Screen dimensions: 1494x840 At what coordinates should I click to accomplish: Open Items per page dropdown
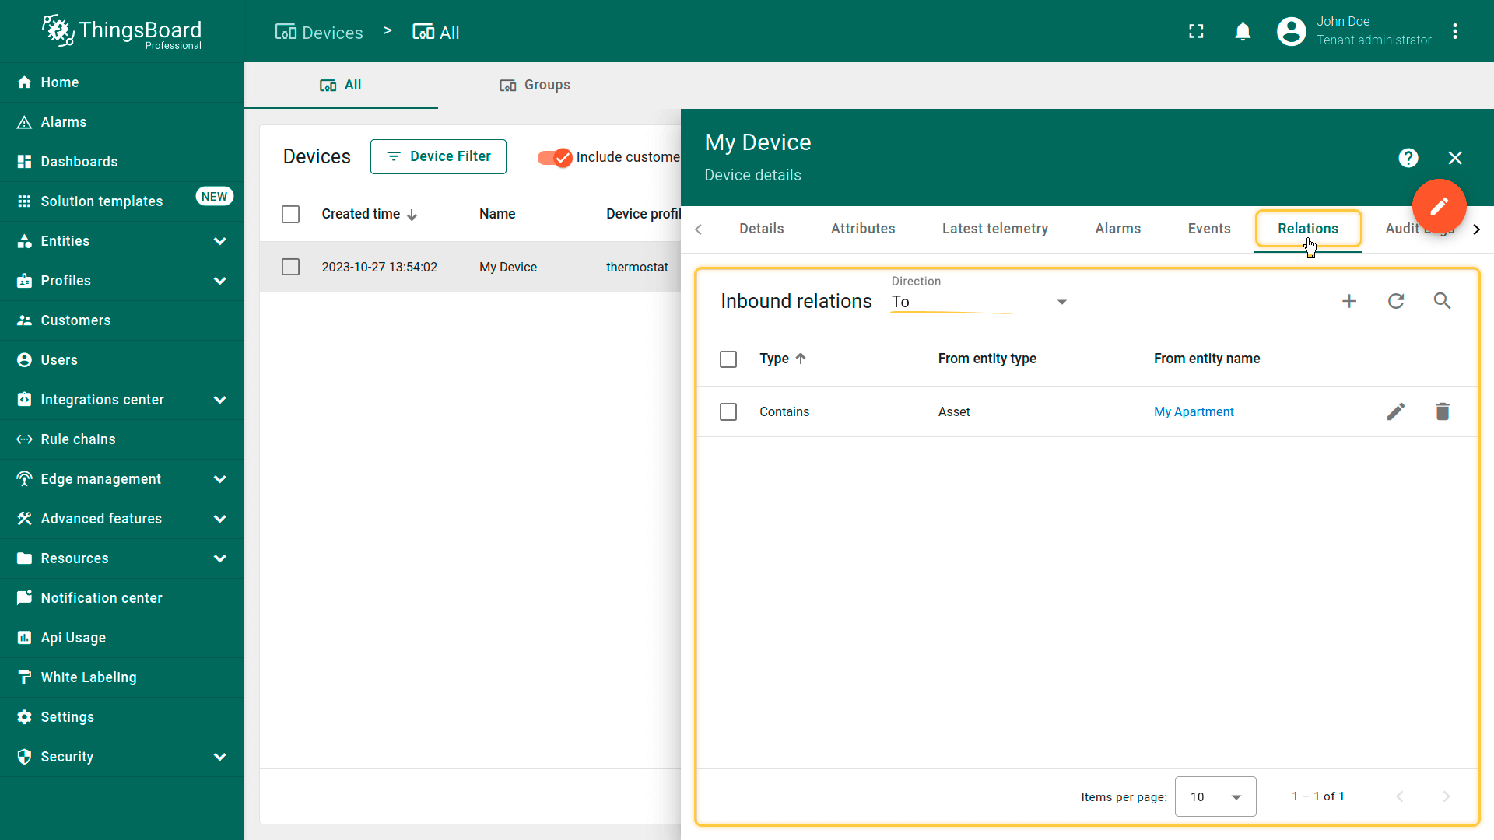tap(1215, 796)
